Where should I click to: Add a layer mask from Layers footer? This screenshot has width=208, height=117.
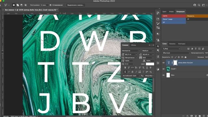click(191, 116)
